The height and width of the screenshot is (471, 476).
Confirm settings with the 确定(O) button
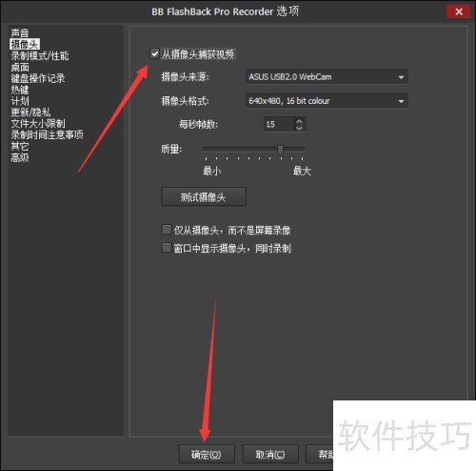[207, 454]
